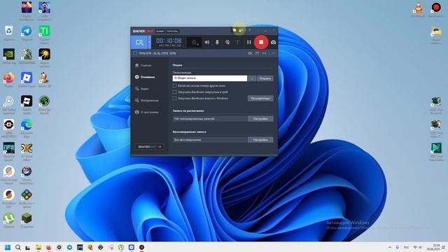The width and height of the screenshot is (448, 252).
Task: Open the Bandicam output folder icon
Action: [x=234, y=30]
